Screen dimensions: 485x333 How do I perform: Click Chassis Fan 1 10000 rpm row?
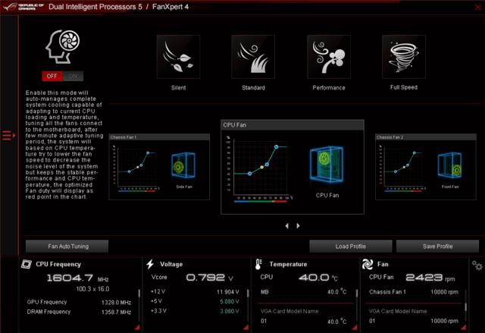click(x=414, y=292)
